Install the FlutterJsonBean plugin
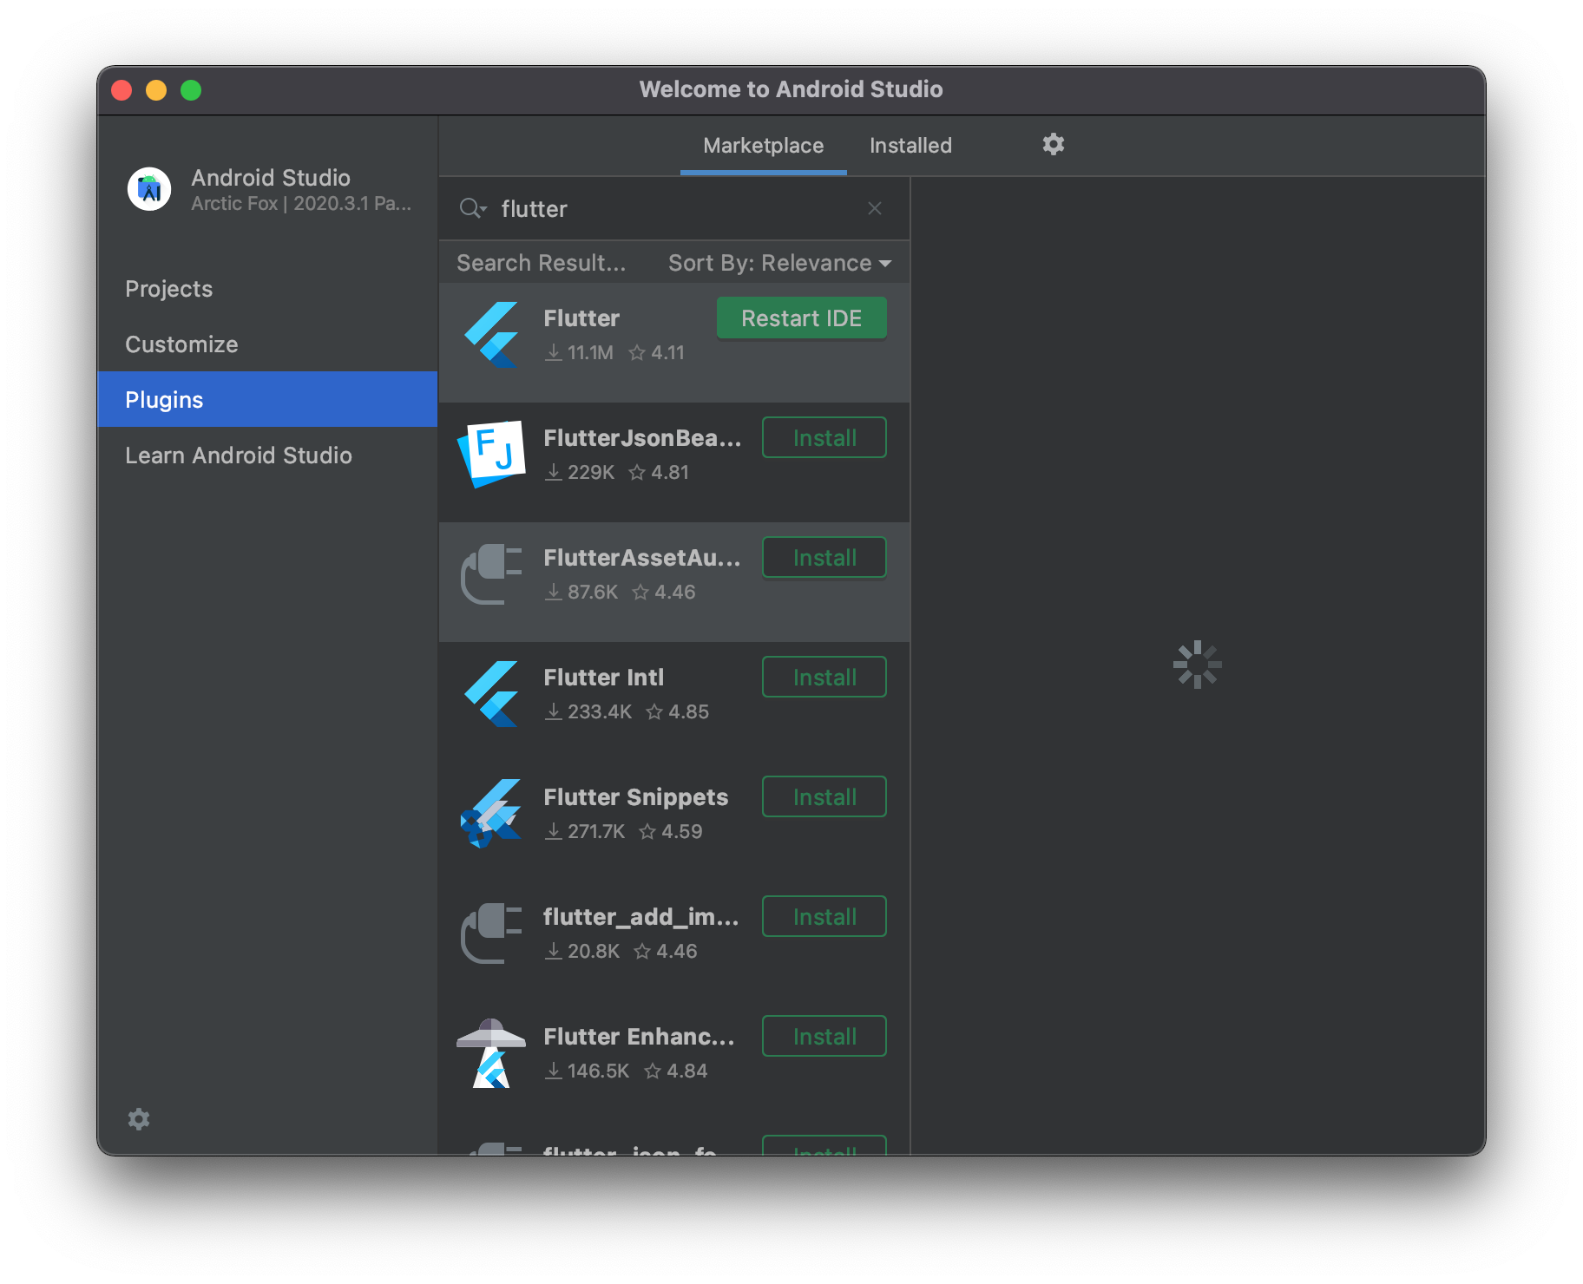 [x=824, y=438]
